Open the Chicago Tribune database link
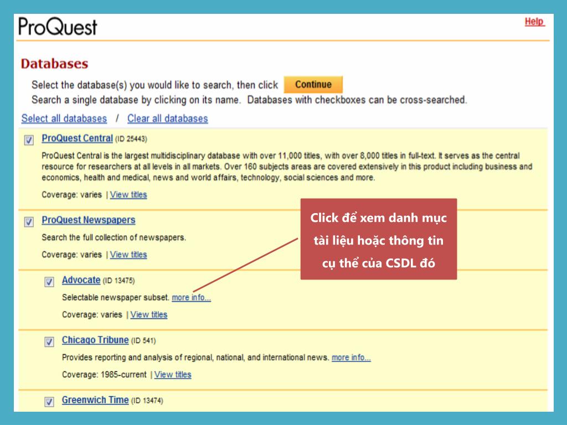Viewport: 567px width, 425px height. point(95,340)
